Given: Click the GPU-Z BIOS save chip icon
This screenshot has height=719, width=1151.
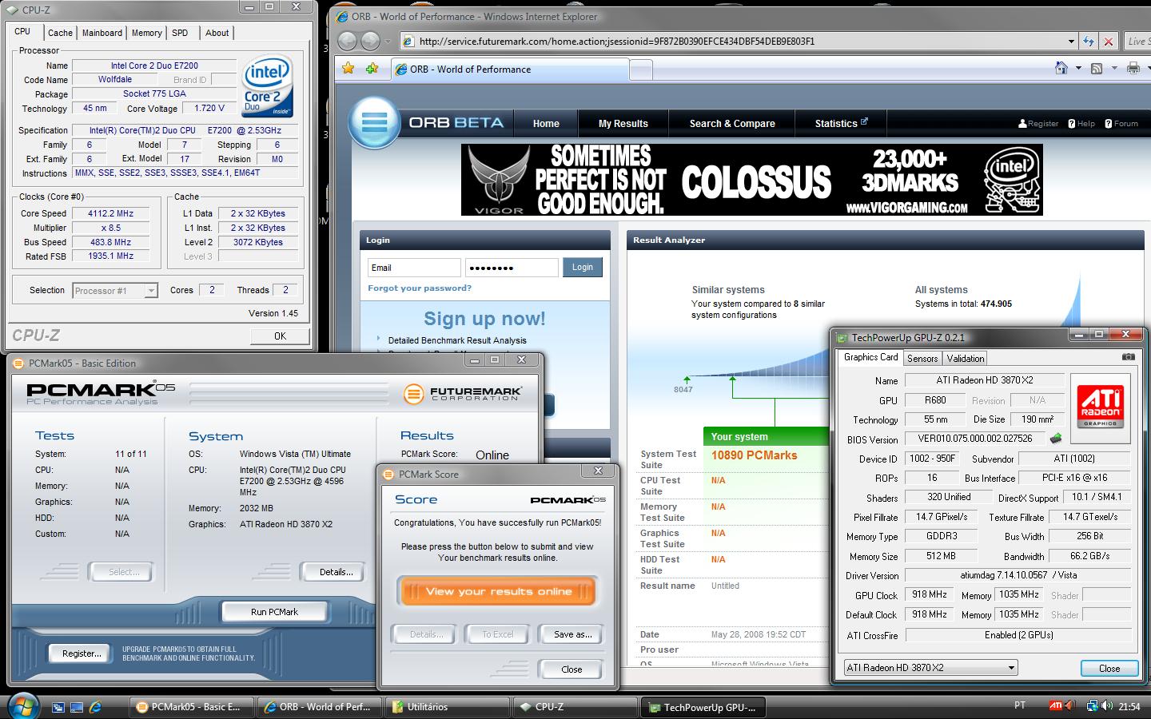Looking at the screenshot, I should pos(1056,439).
